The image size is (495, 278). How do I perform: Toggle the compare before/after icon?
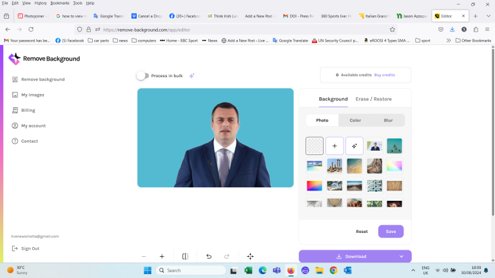point(186,257)
